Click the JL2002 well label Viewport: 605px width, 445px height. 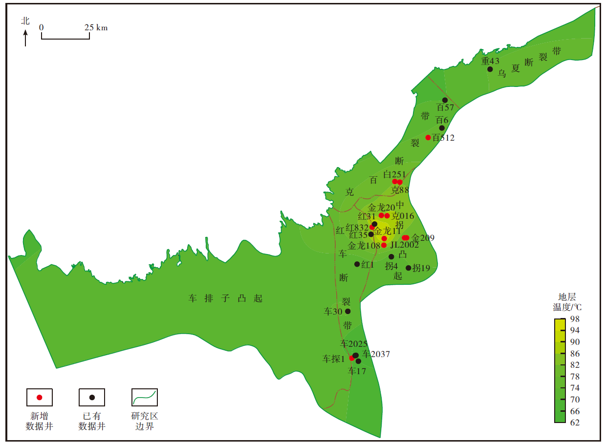pyautogui.click(x=405, y=245)
